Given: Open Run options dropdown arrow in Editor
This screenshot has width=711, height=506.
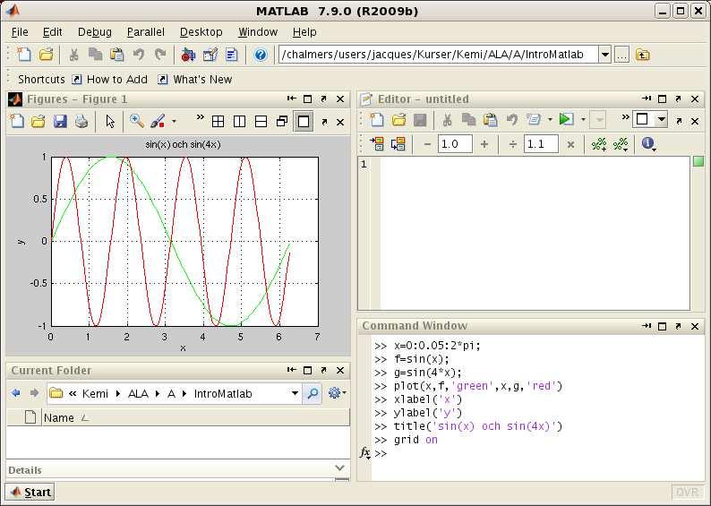Looking at the screenshot, I should [x=583, y=120].
